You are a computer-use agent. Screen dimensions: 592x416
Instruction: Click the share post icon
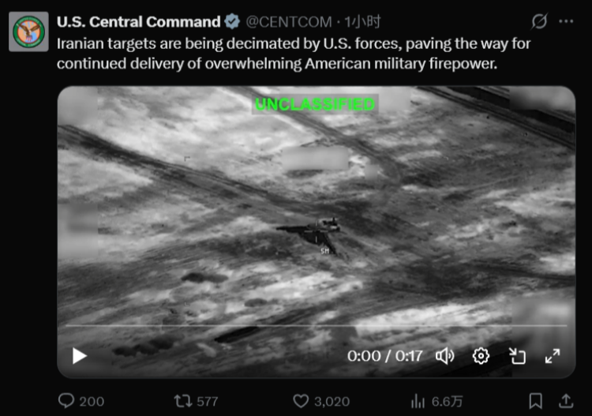pos(565,401)
